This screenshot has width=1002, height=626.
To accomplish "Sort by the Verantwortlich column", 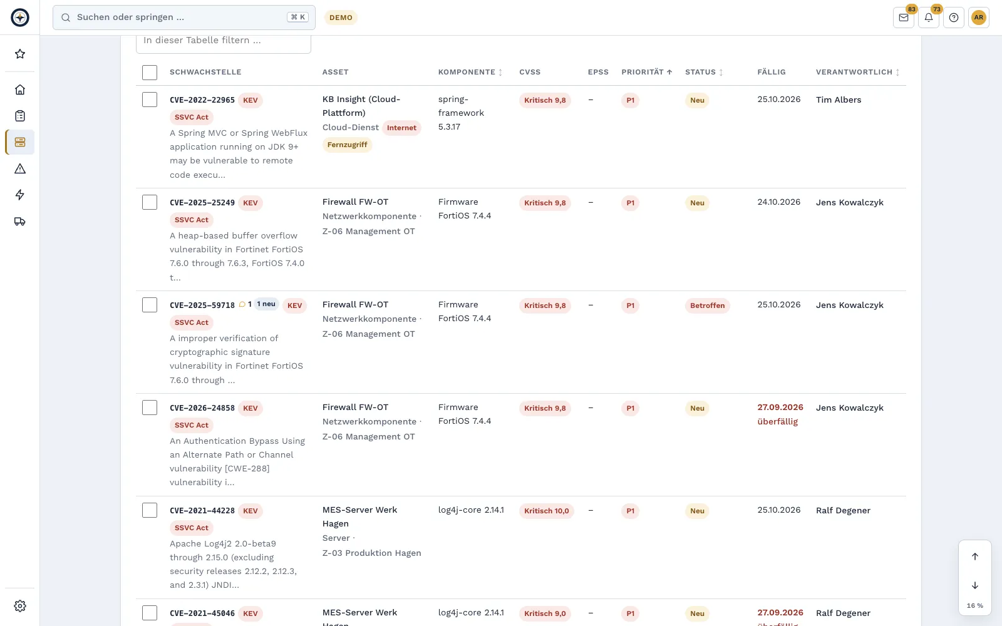I will click(858, 72).
